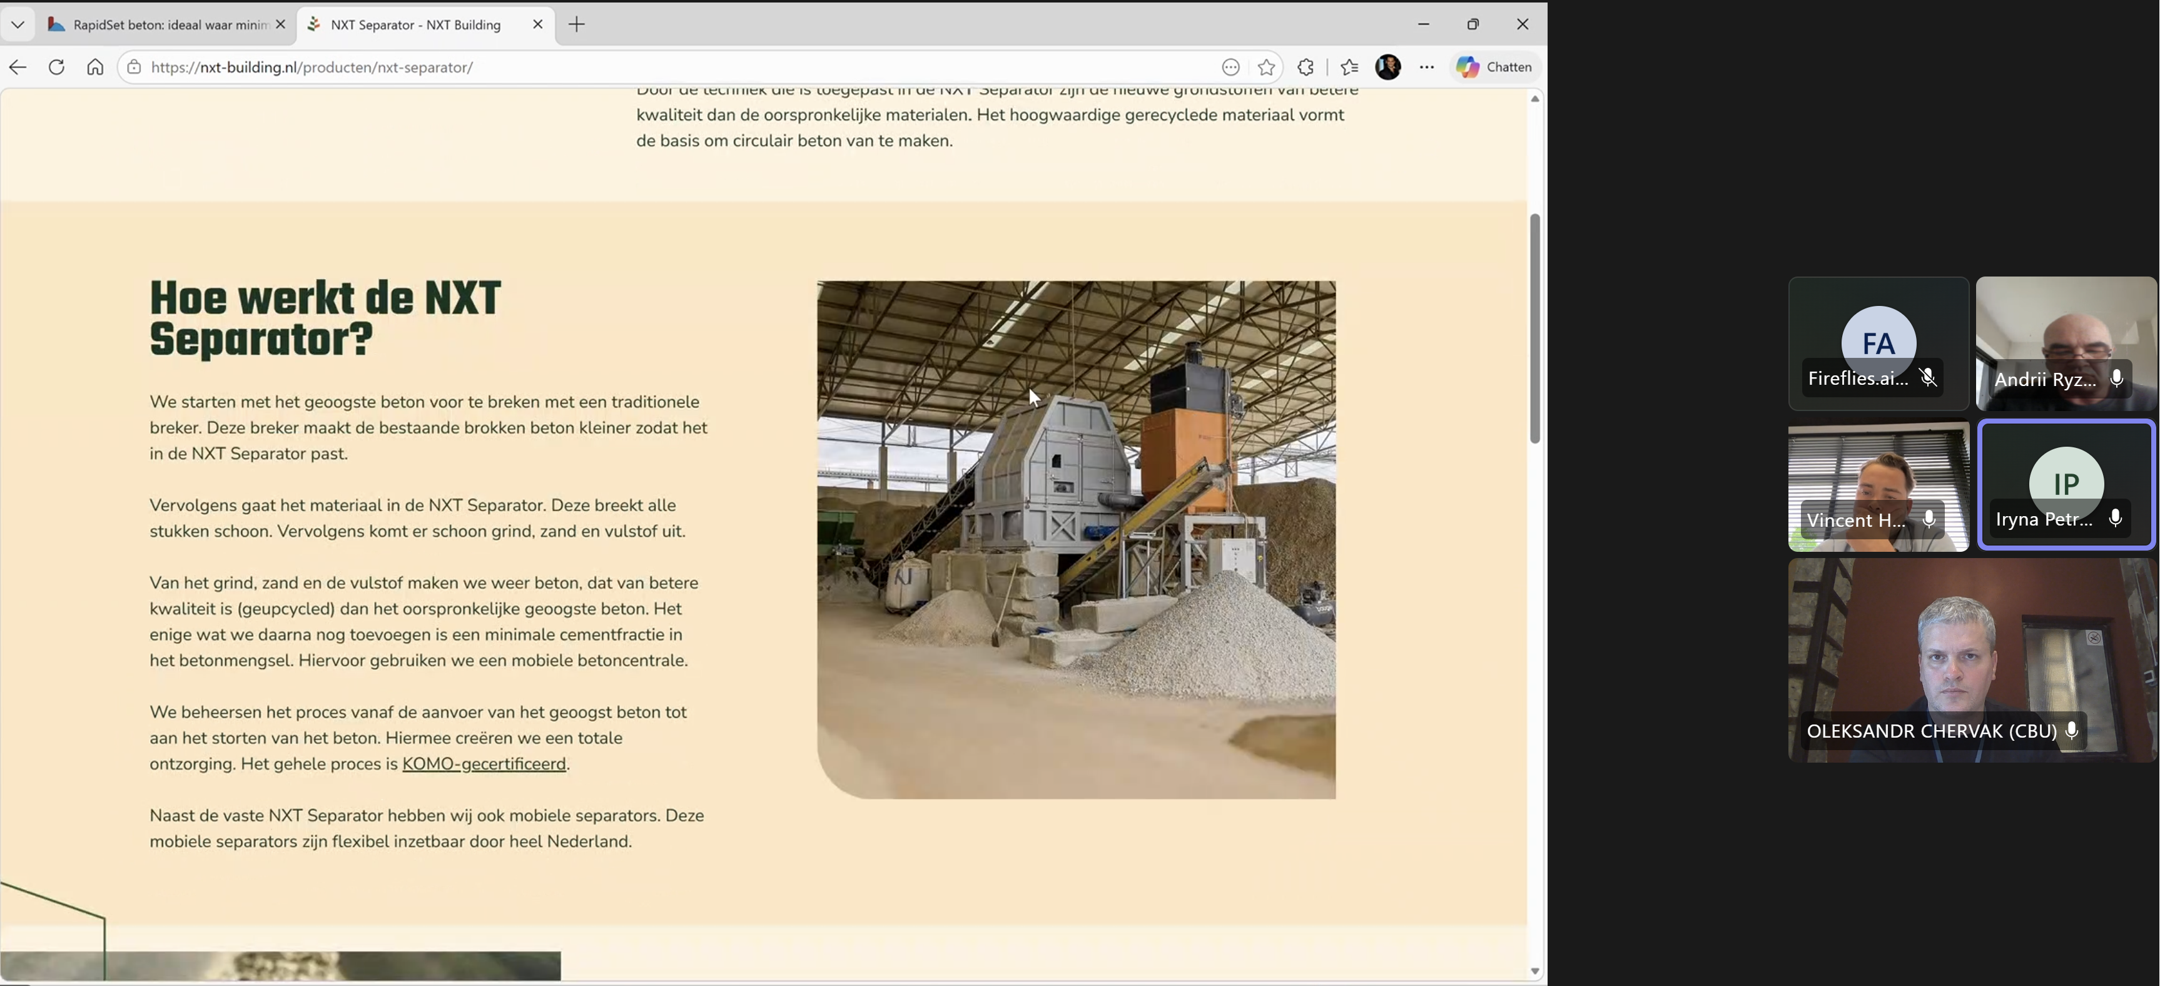Add this page to favorites

point(1266,67)
